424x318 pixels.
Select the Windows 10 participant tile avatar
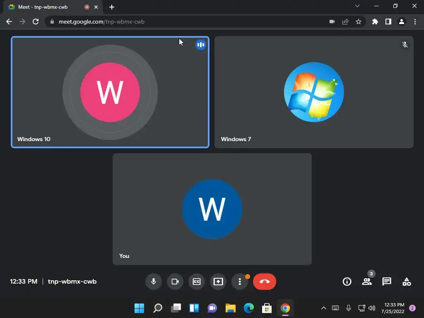click(110, 92)
